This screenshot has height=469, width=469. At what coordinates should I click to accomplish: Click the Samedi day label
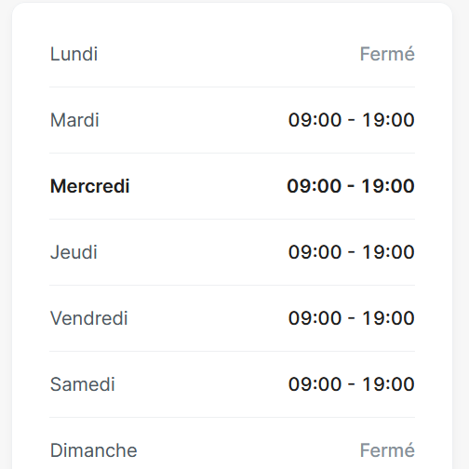[83, 384]
